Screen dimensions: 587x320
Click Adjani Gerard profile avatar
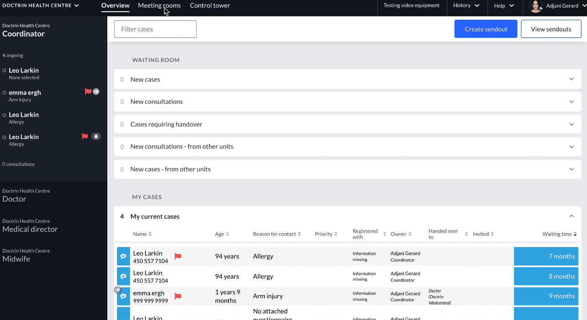click(536, 6)
